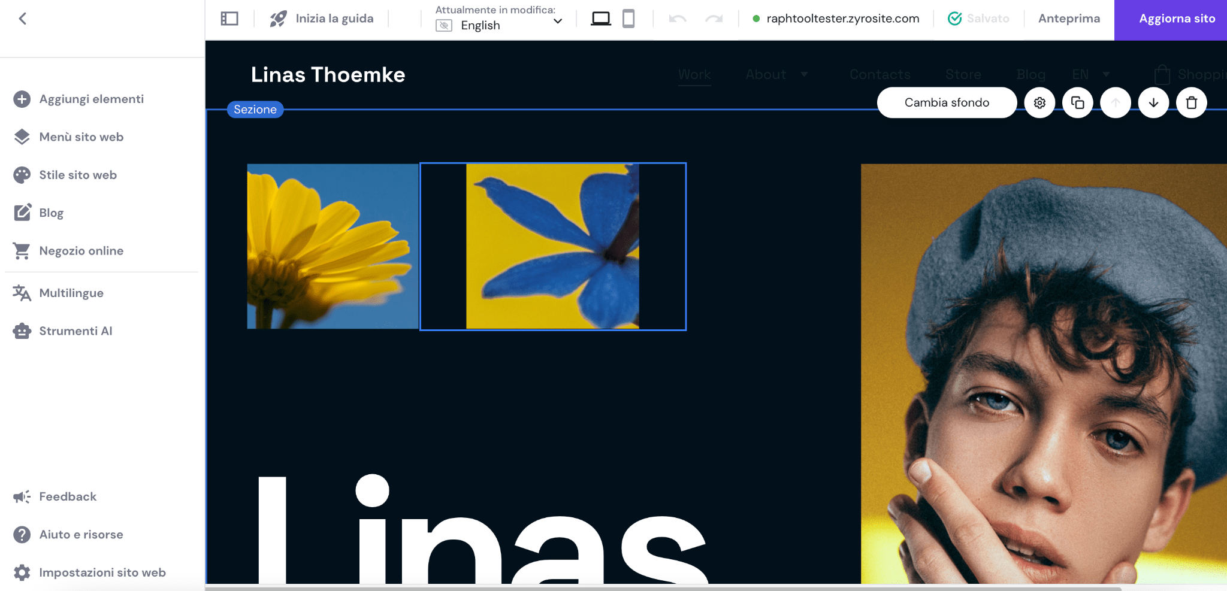Click the Cambia sfondo button
Viewport: 1227px width, 591px height.
tap(947, 103)
